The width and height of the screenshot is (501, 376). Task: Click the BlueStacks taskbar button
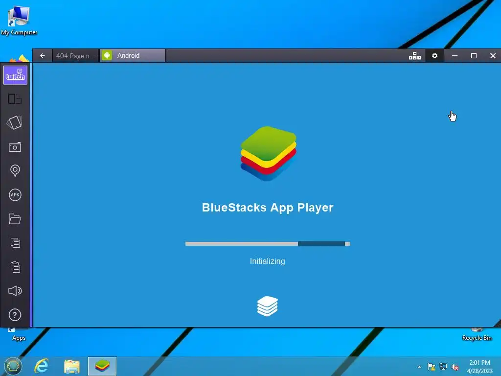[x=102, y=366]
